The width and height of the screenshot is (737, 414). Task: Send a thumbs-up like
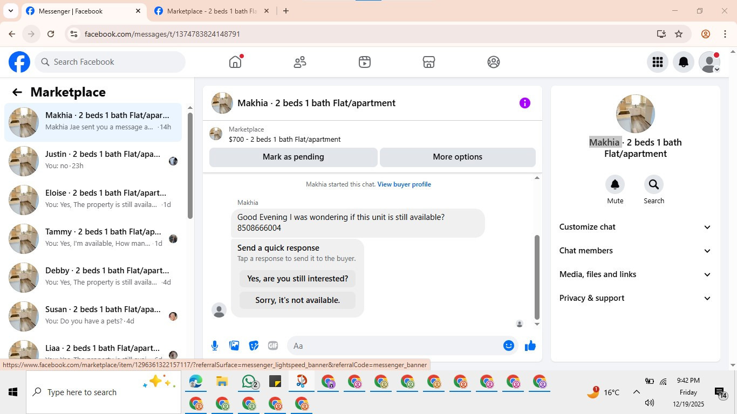point(530,346)
